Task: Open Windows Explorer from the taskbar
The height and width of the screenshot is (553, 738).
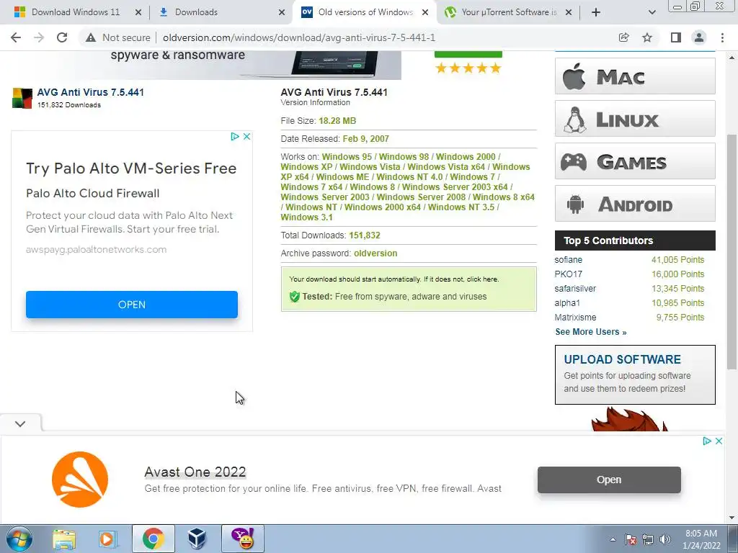Action: click(x=64, y=539)
